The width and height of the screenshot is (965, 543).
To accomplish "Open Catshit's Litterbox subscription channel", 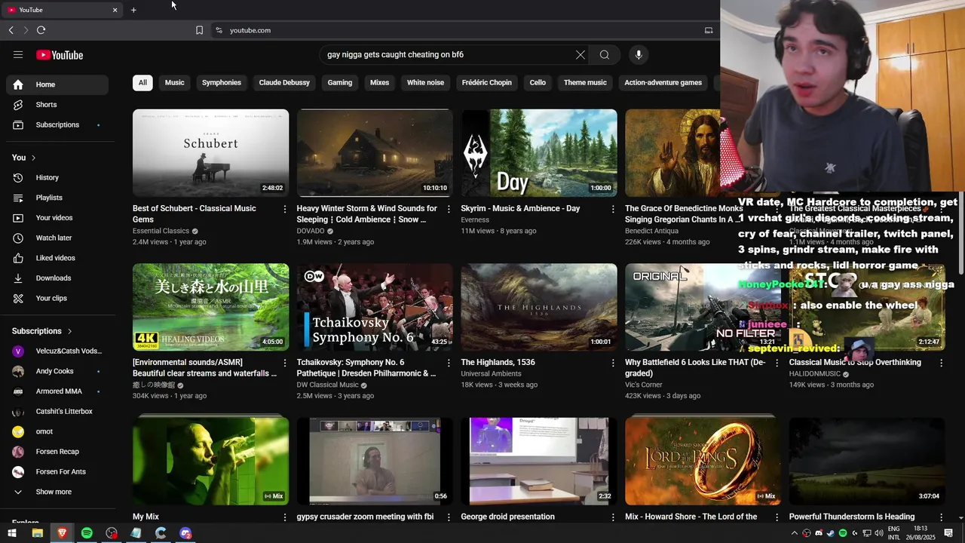I will [57, 411].
